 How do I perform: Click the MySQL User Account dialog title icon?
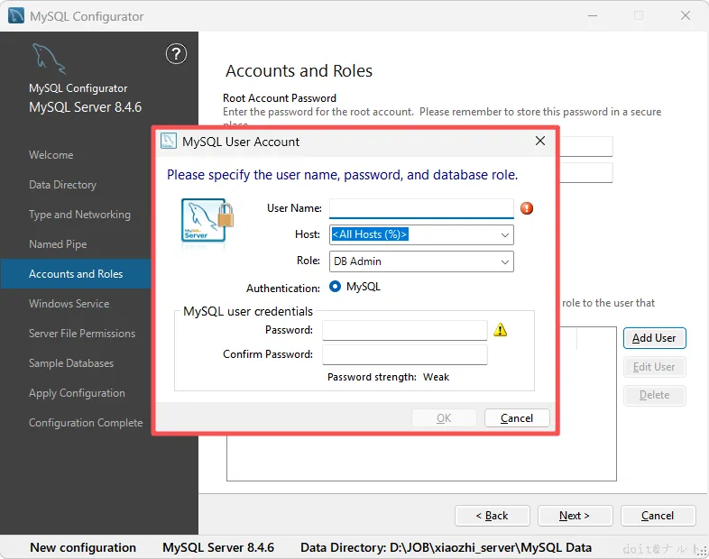[x=168, y=142]
